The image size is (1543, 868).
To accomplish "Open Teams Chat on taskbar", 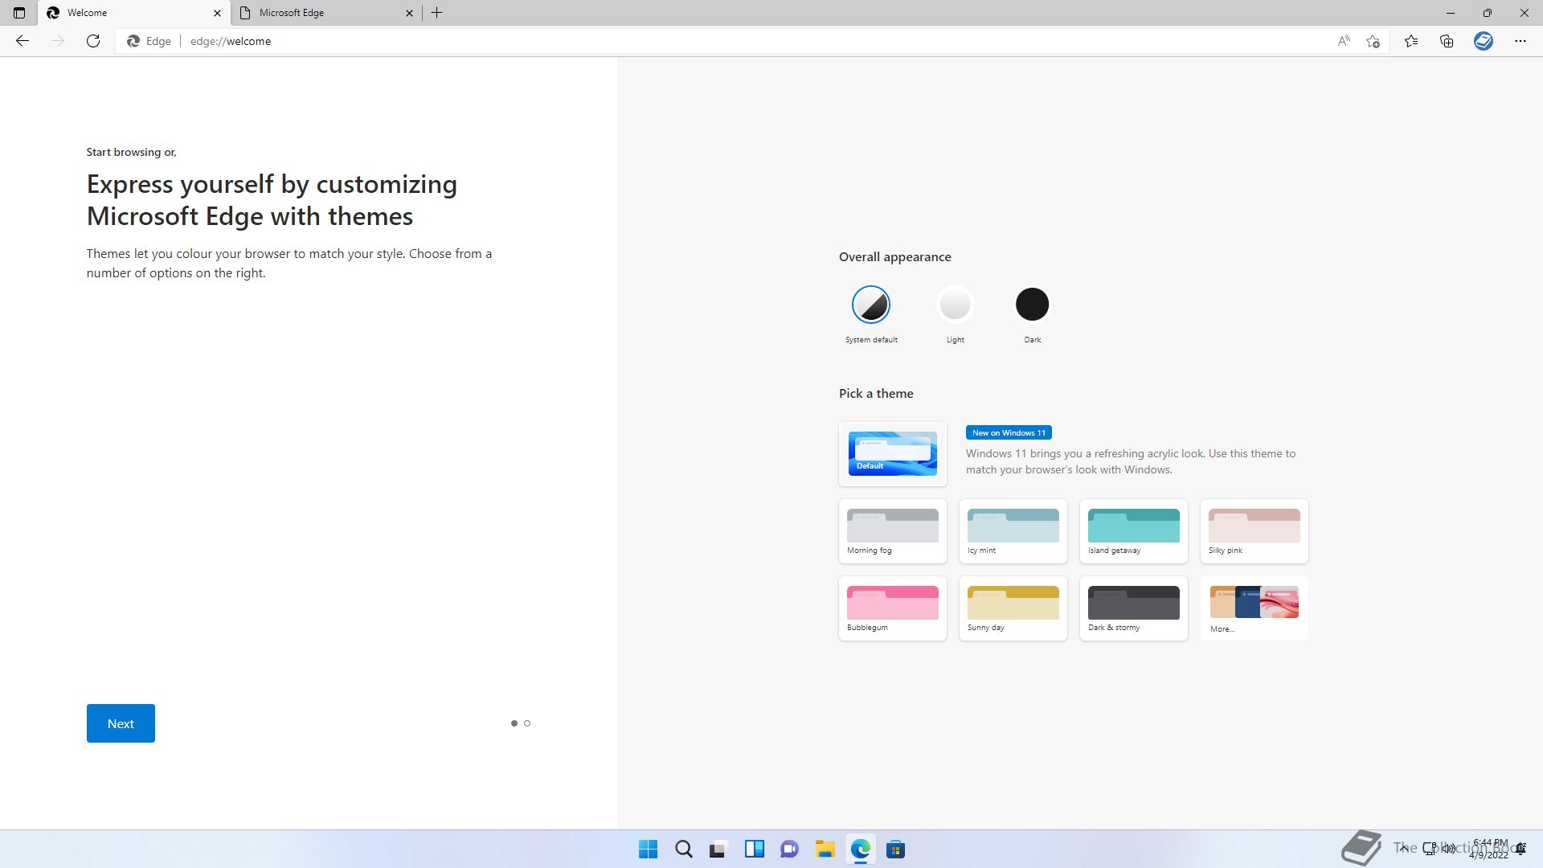I will click(x=790, y=850).
